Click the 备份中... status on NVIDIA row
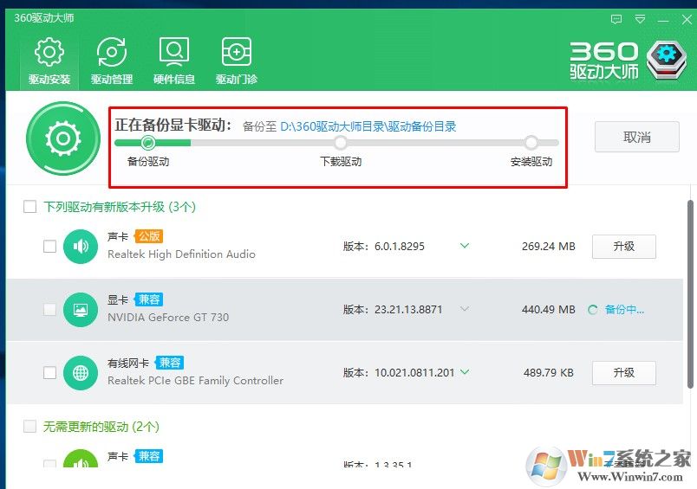Viewport: 697px width, 489px height. click(624, 310)
